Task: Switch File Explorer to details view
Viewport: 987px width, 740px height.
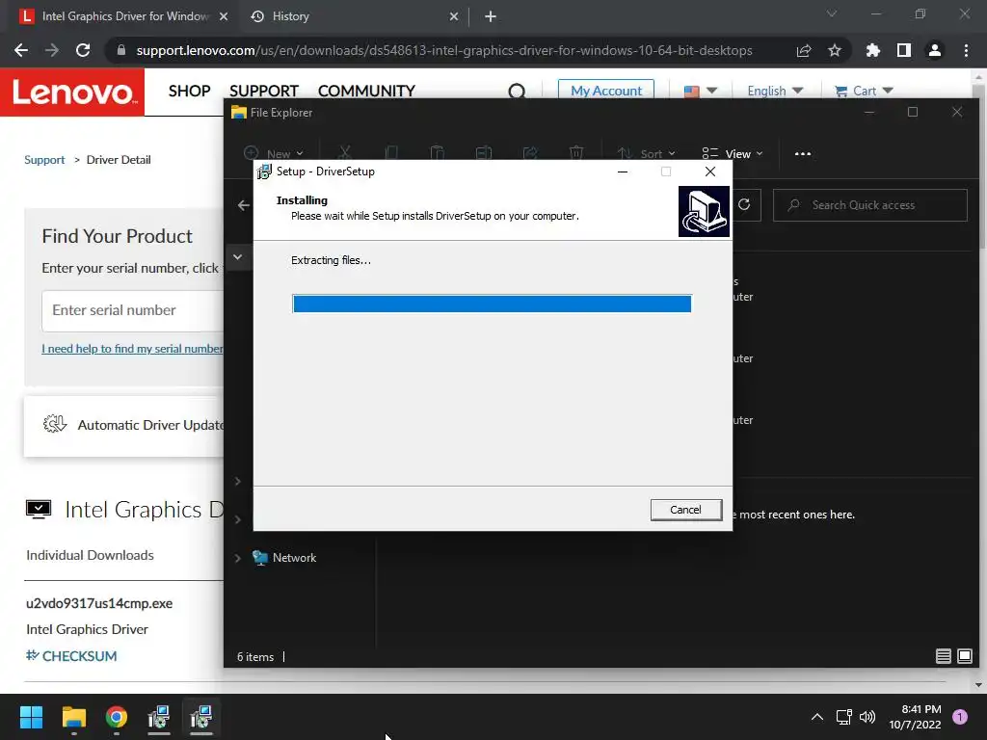Action: click(x=943, y=656)
